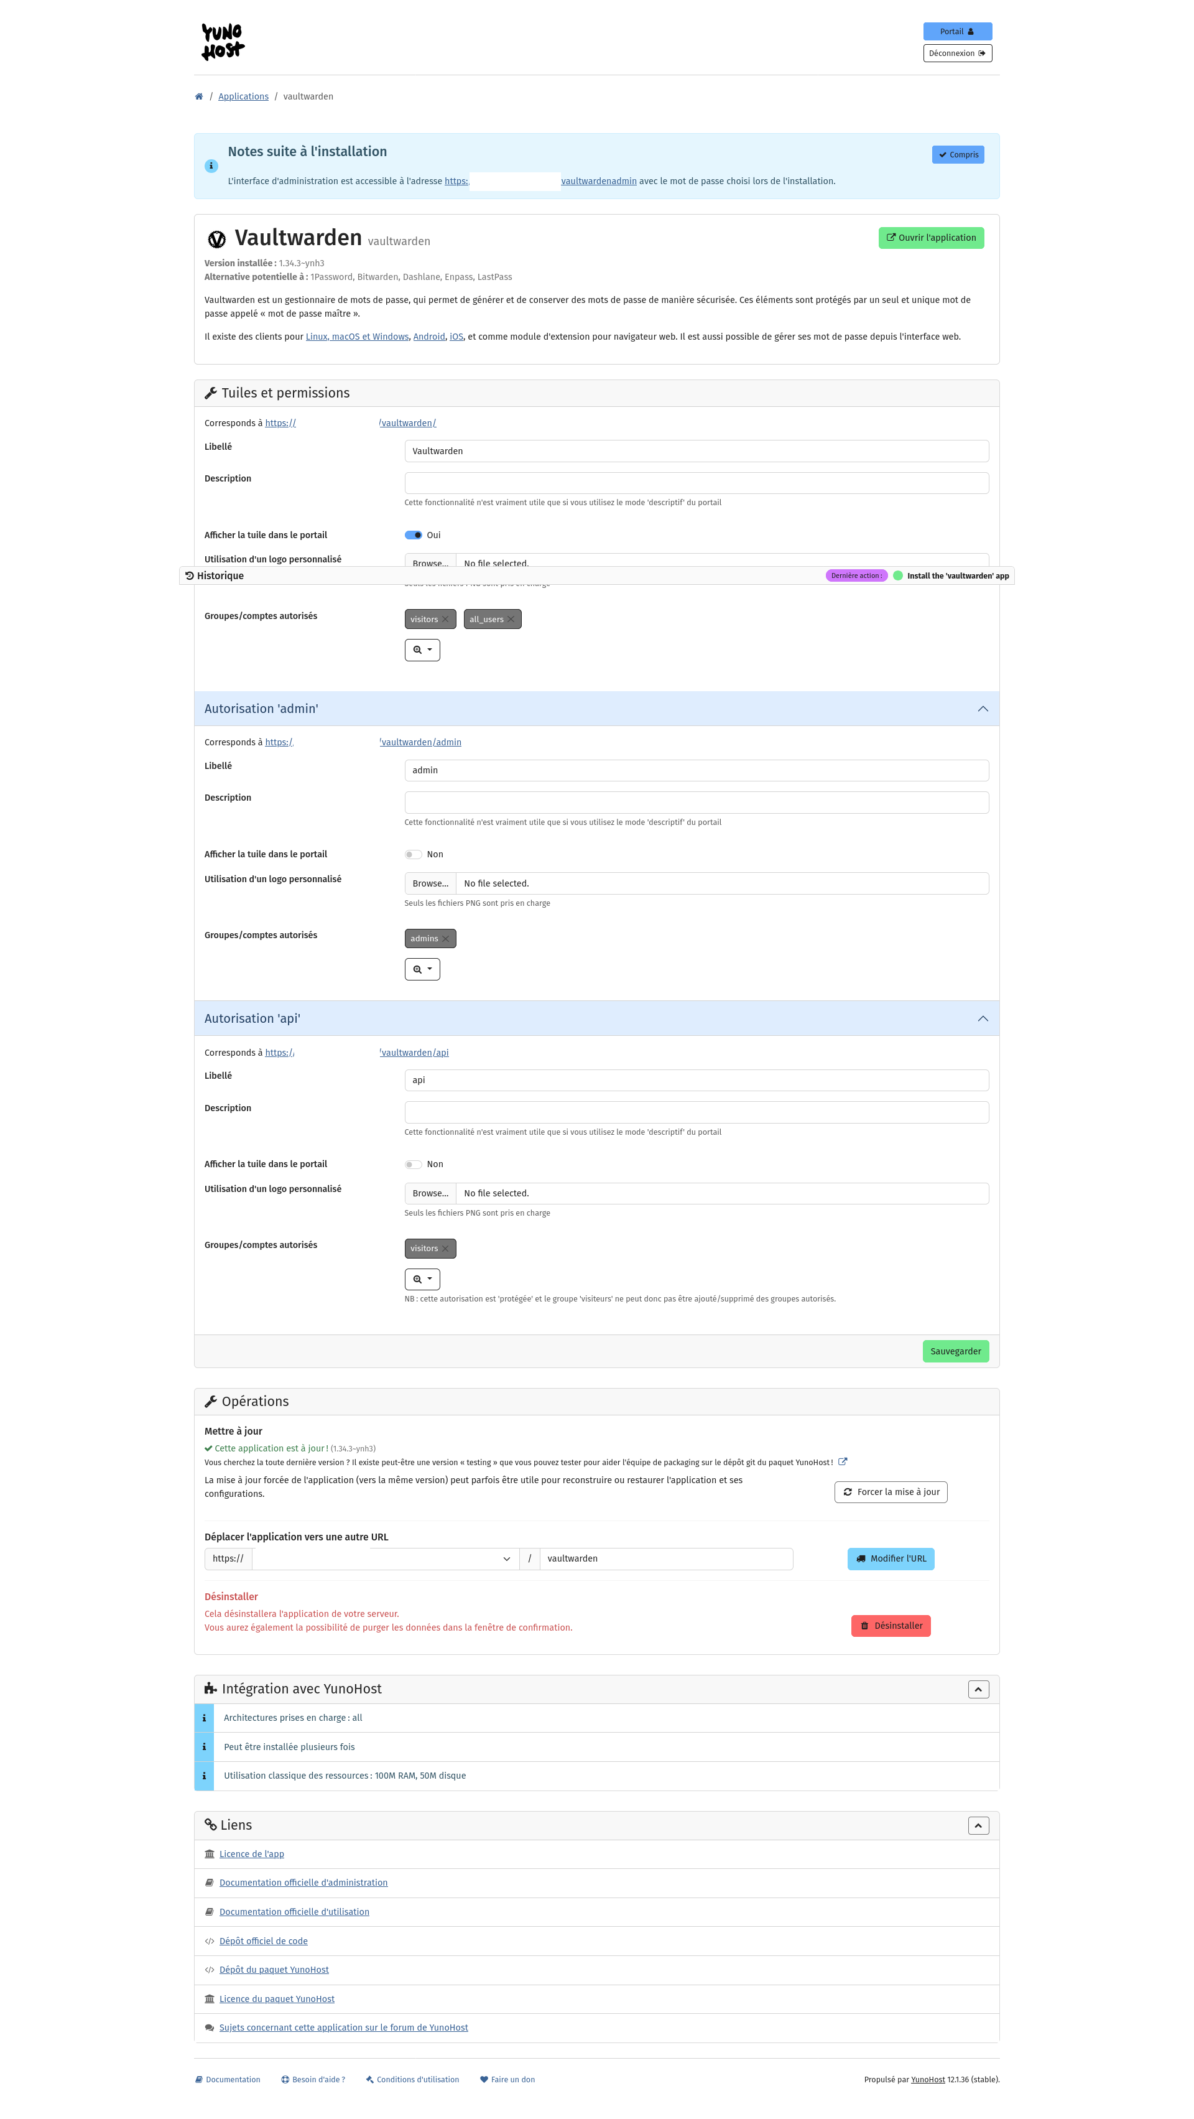Image resolution: width=1194 pixels, height=2119 pixels.
Task: Remove the admins group tag
Action: click(446, 939)
